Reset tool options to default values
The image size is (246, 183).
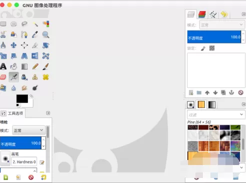(x=44, y=177)
